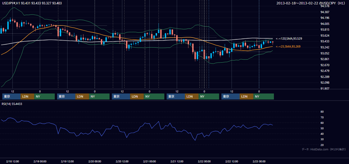Click price axis value 93.433
This screenshot has height=164, width=349.
point(325,41)
